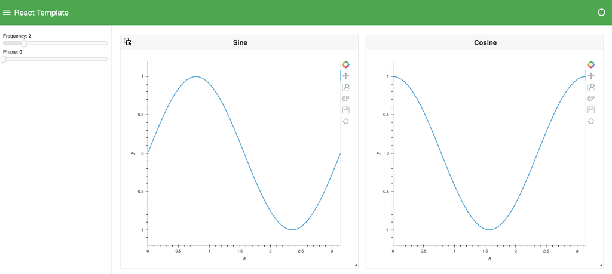Click the busy indicator circle in the header
The height and width of the screenshot is (274, 612).
[601, 13]
